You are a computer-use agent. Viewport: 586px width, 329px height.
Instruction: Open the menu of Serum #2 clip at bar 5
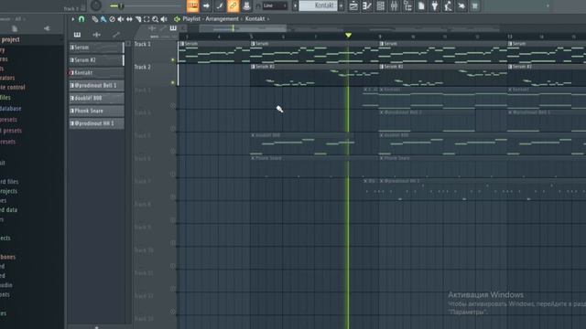(x=253, y=67)
